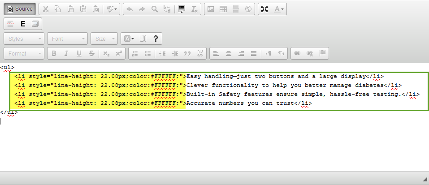
Task: Insert an image with the Image icon
Action: [211, 9]
